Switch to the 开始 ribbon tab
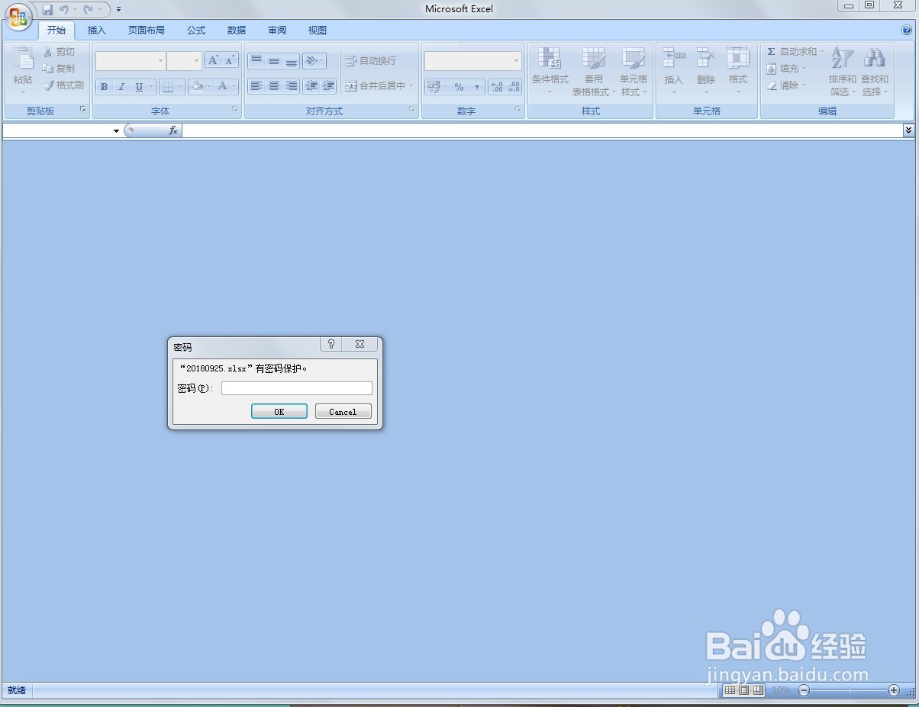The image size is (919, 707). [x=56, y=31]
